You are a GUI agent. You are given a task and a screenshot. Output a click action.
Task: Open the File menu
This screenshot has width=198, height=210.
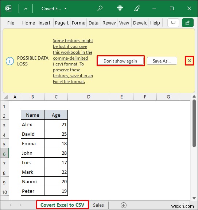[x=11, y=23]
